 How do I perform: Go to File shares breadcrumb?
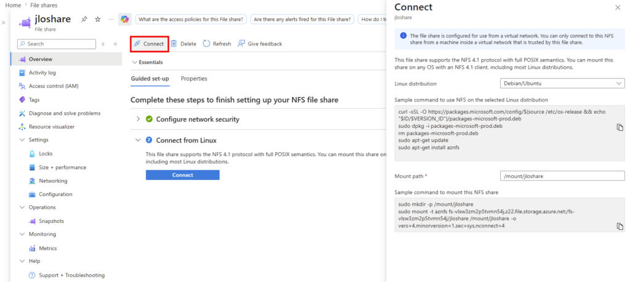click(x=44, y=5)
